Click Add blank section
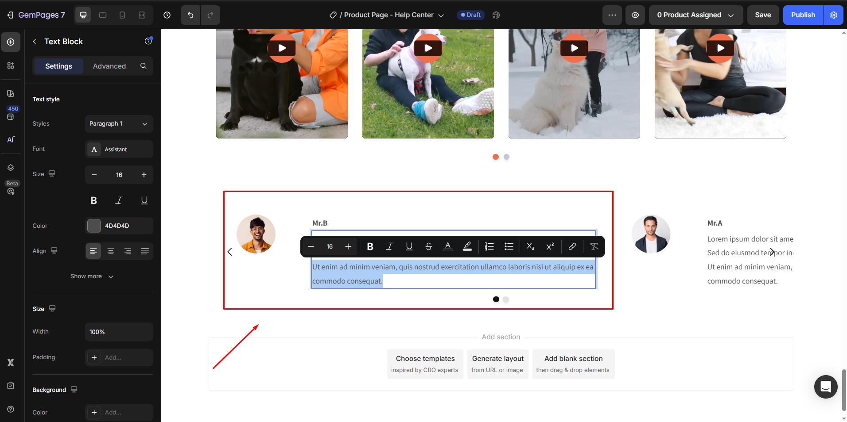Screen dimensions: 847x422 click(573, 364)
